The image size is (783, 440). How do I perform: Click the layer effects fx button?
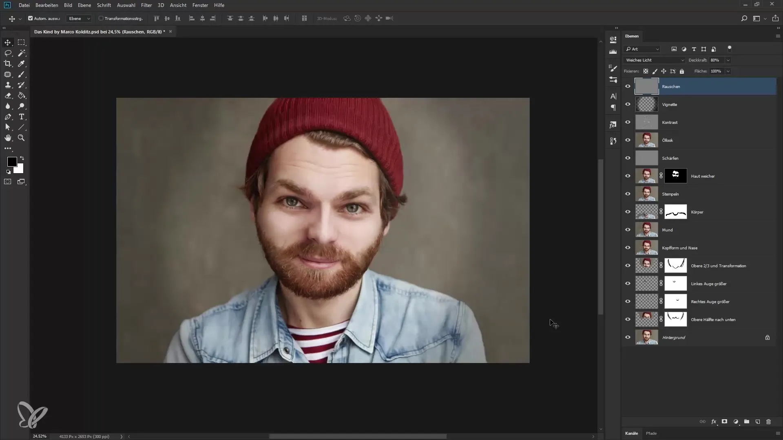[x=714, y=422]
